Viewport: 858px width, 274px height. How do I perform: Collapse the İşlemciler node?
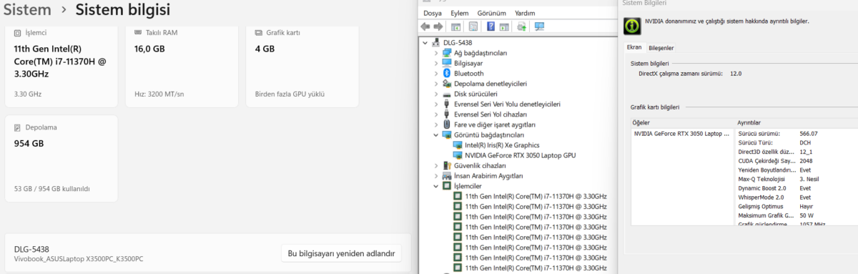tap(437, 186)
